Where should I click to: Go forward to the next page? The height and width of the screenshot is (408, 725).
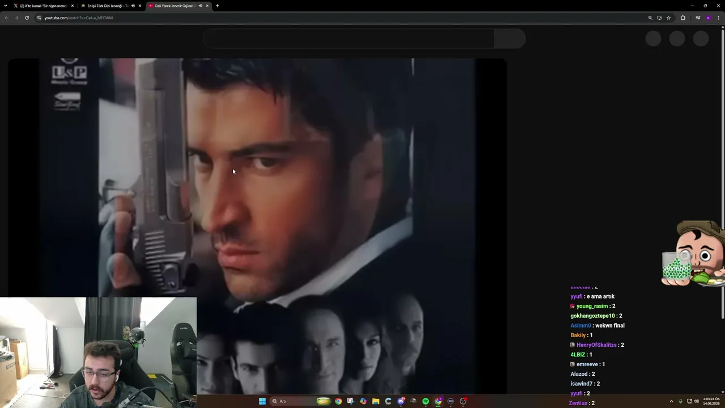coord(16,18)
